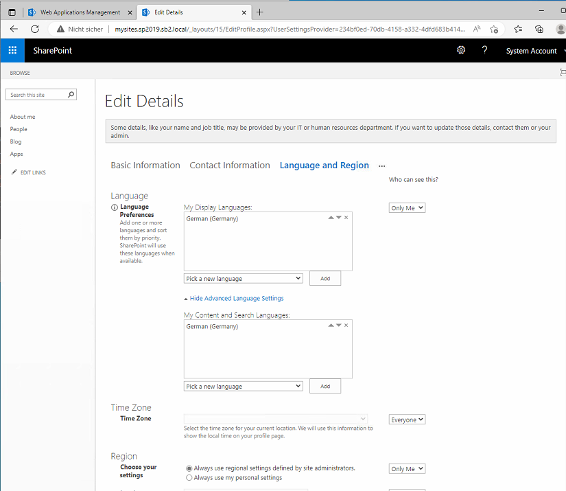Click Add next to Display Languages picker
Image resolution: width=566 pixels, height=491 pixels.
tap(325, 278)
